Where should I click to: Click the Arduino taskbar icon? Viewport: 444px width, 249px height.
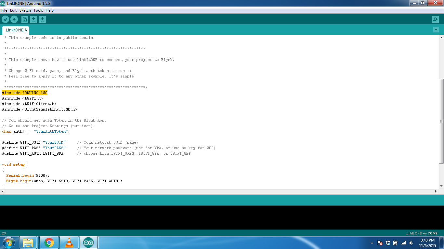(88, 243)
